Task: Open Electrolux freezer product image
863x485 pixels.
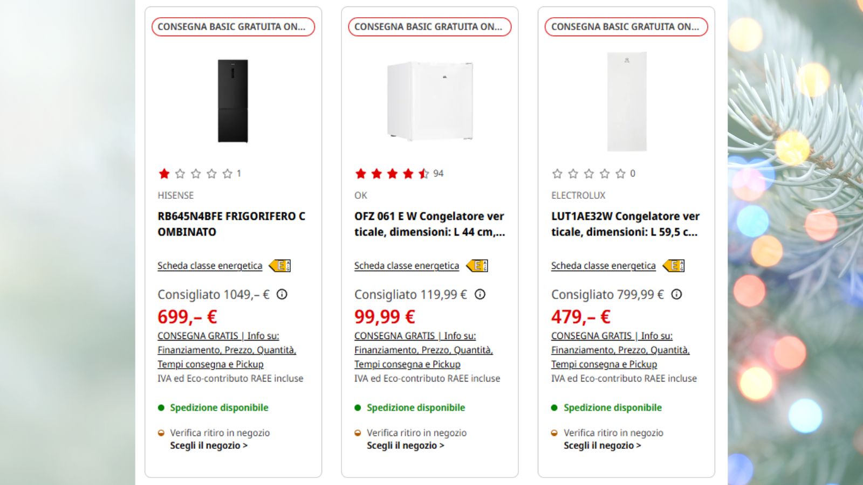Action: click(x=627, y=101)
